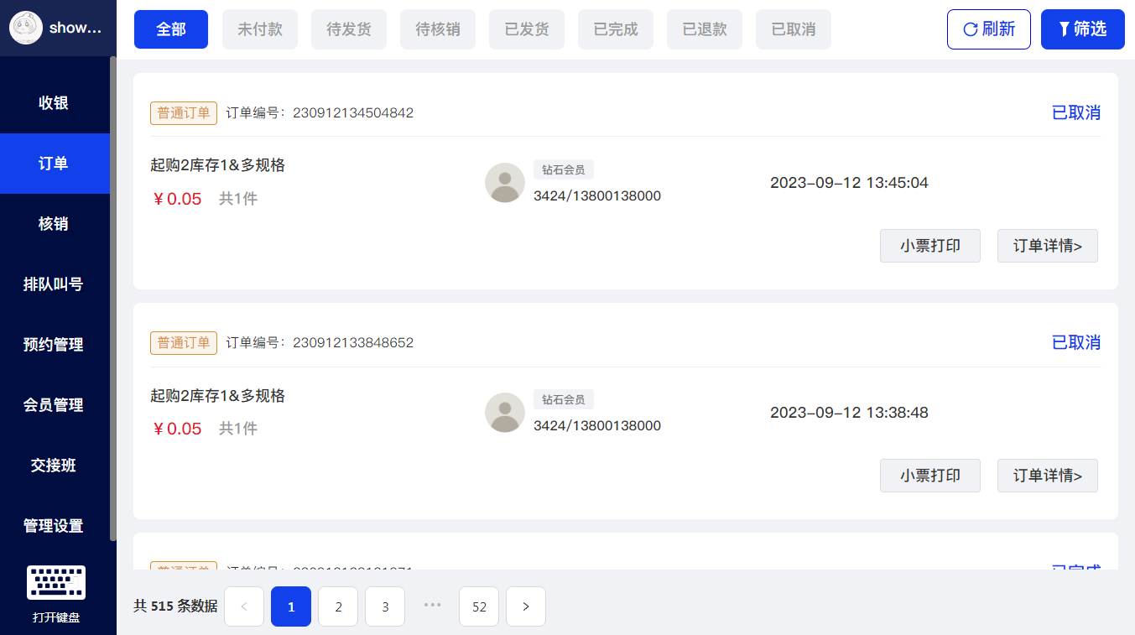
Task: Refresh the order list
Action: coord(988,29)
